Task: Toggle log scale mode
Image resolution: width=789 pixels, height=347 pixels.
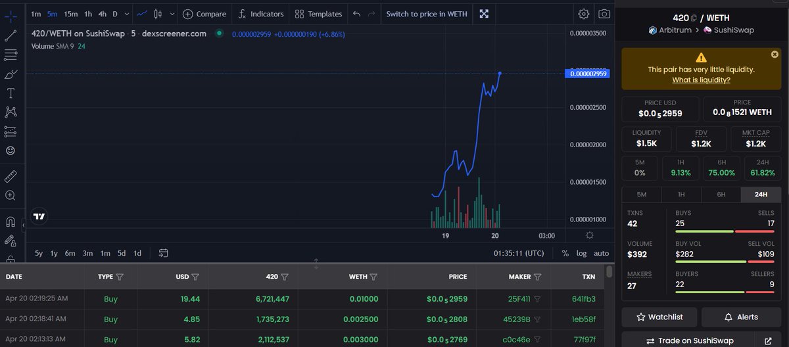Action: pyautogui.click(x=582, y=253)
